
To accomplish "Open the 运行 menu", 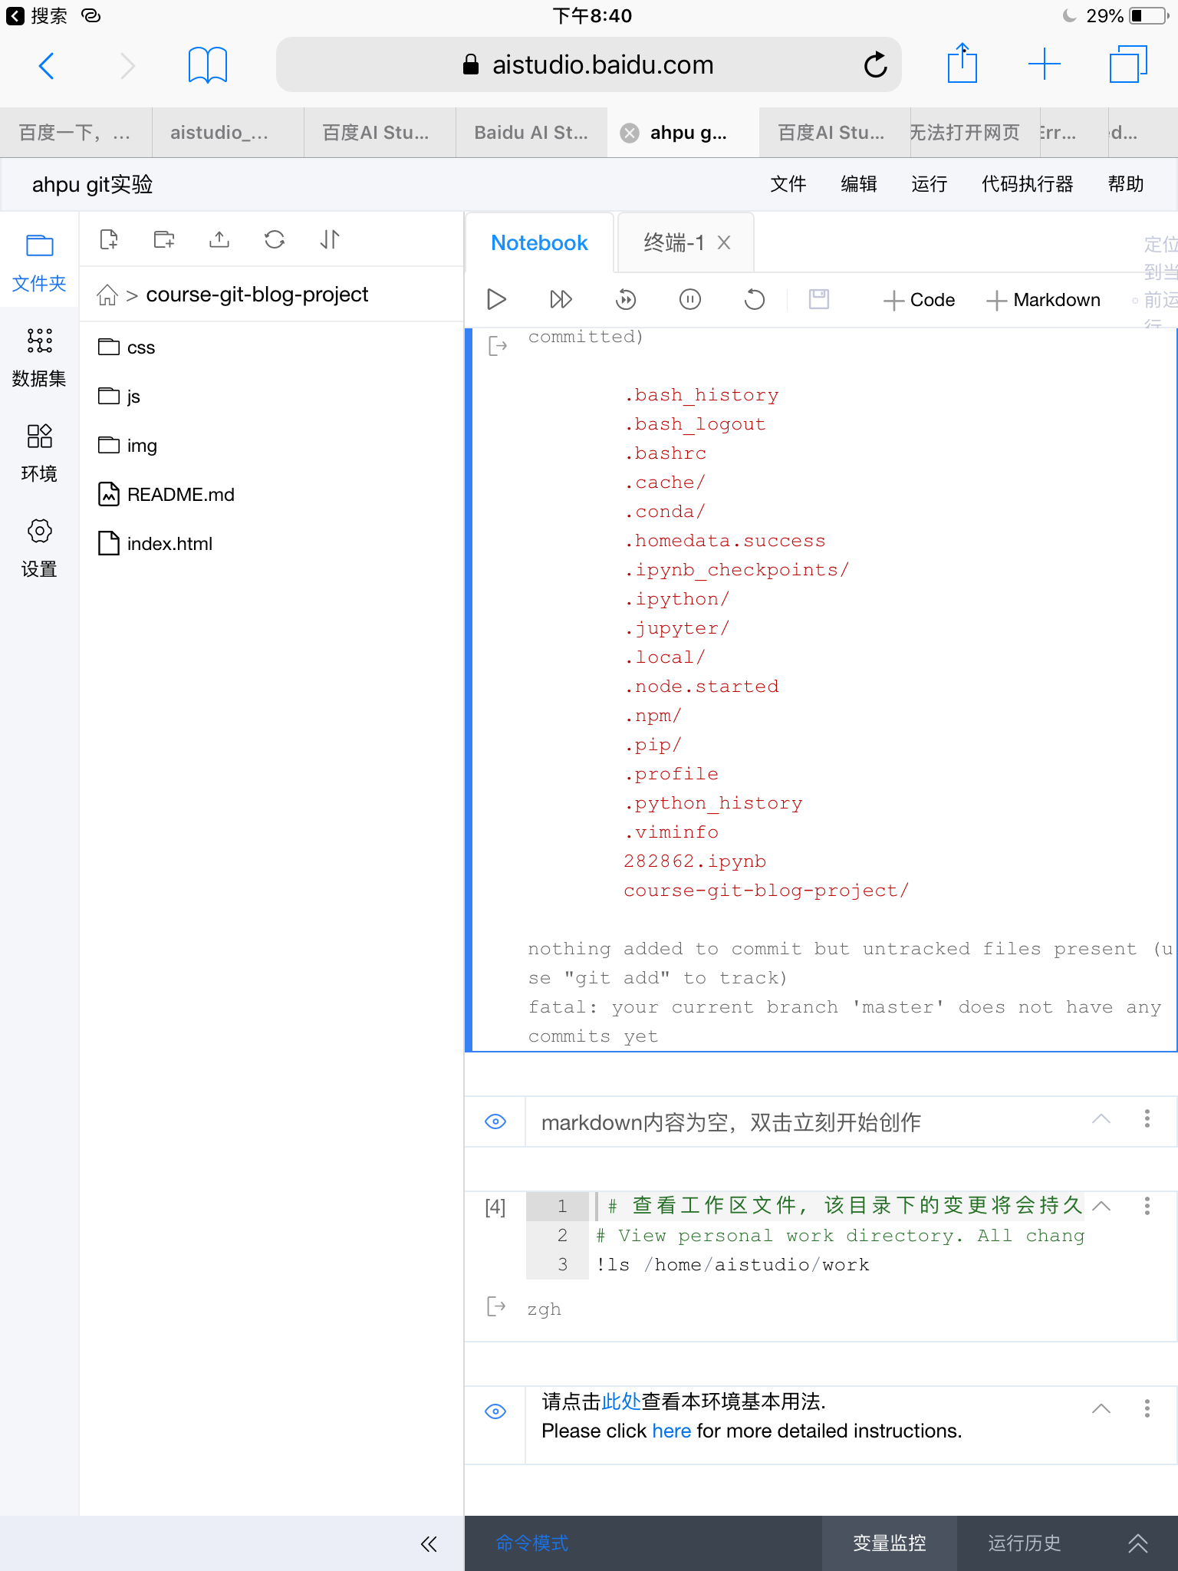I will (x=929, y=184).
